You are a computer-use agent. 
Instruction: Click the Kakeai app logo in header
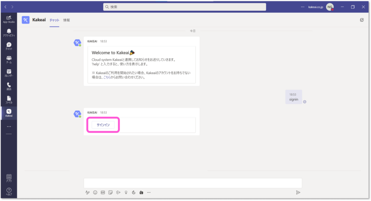(26, 20)
